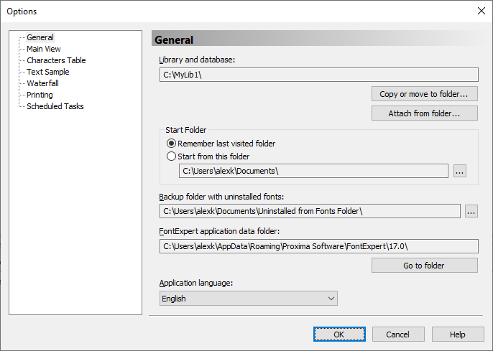
Task: Open the Application language dropdown
Action: (249, 299)
